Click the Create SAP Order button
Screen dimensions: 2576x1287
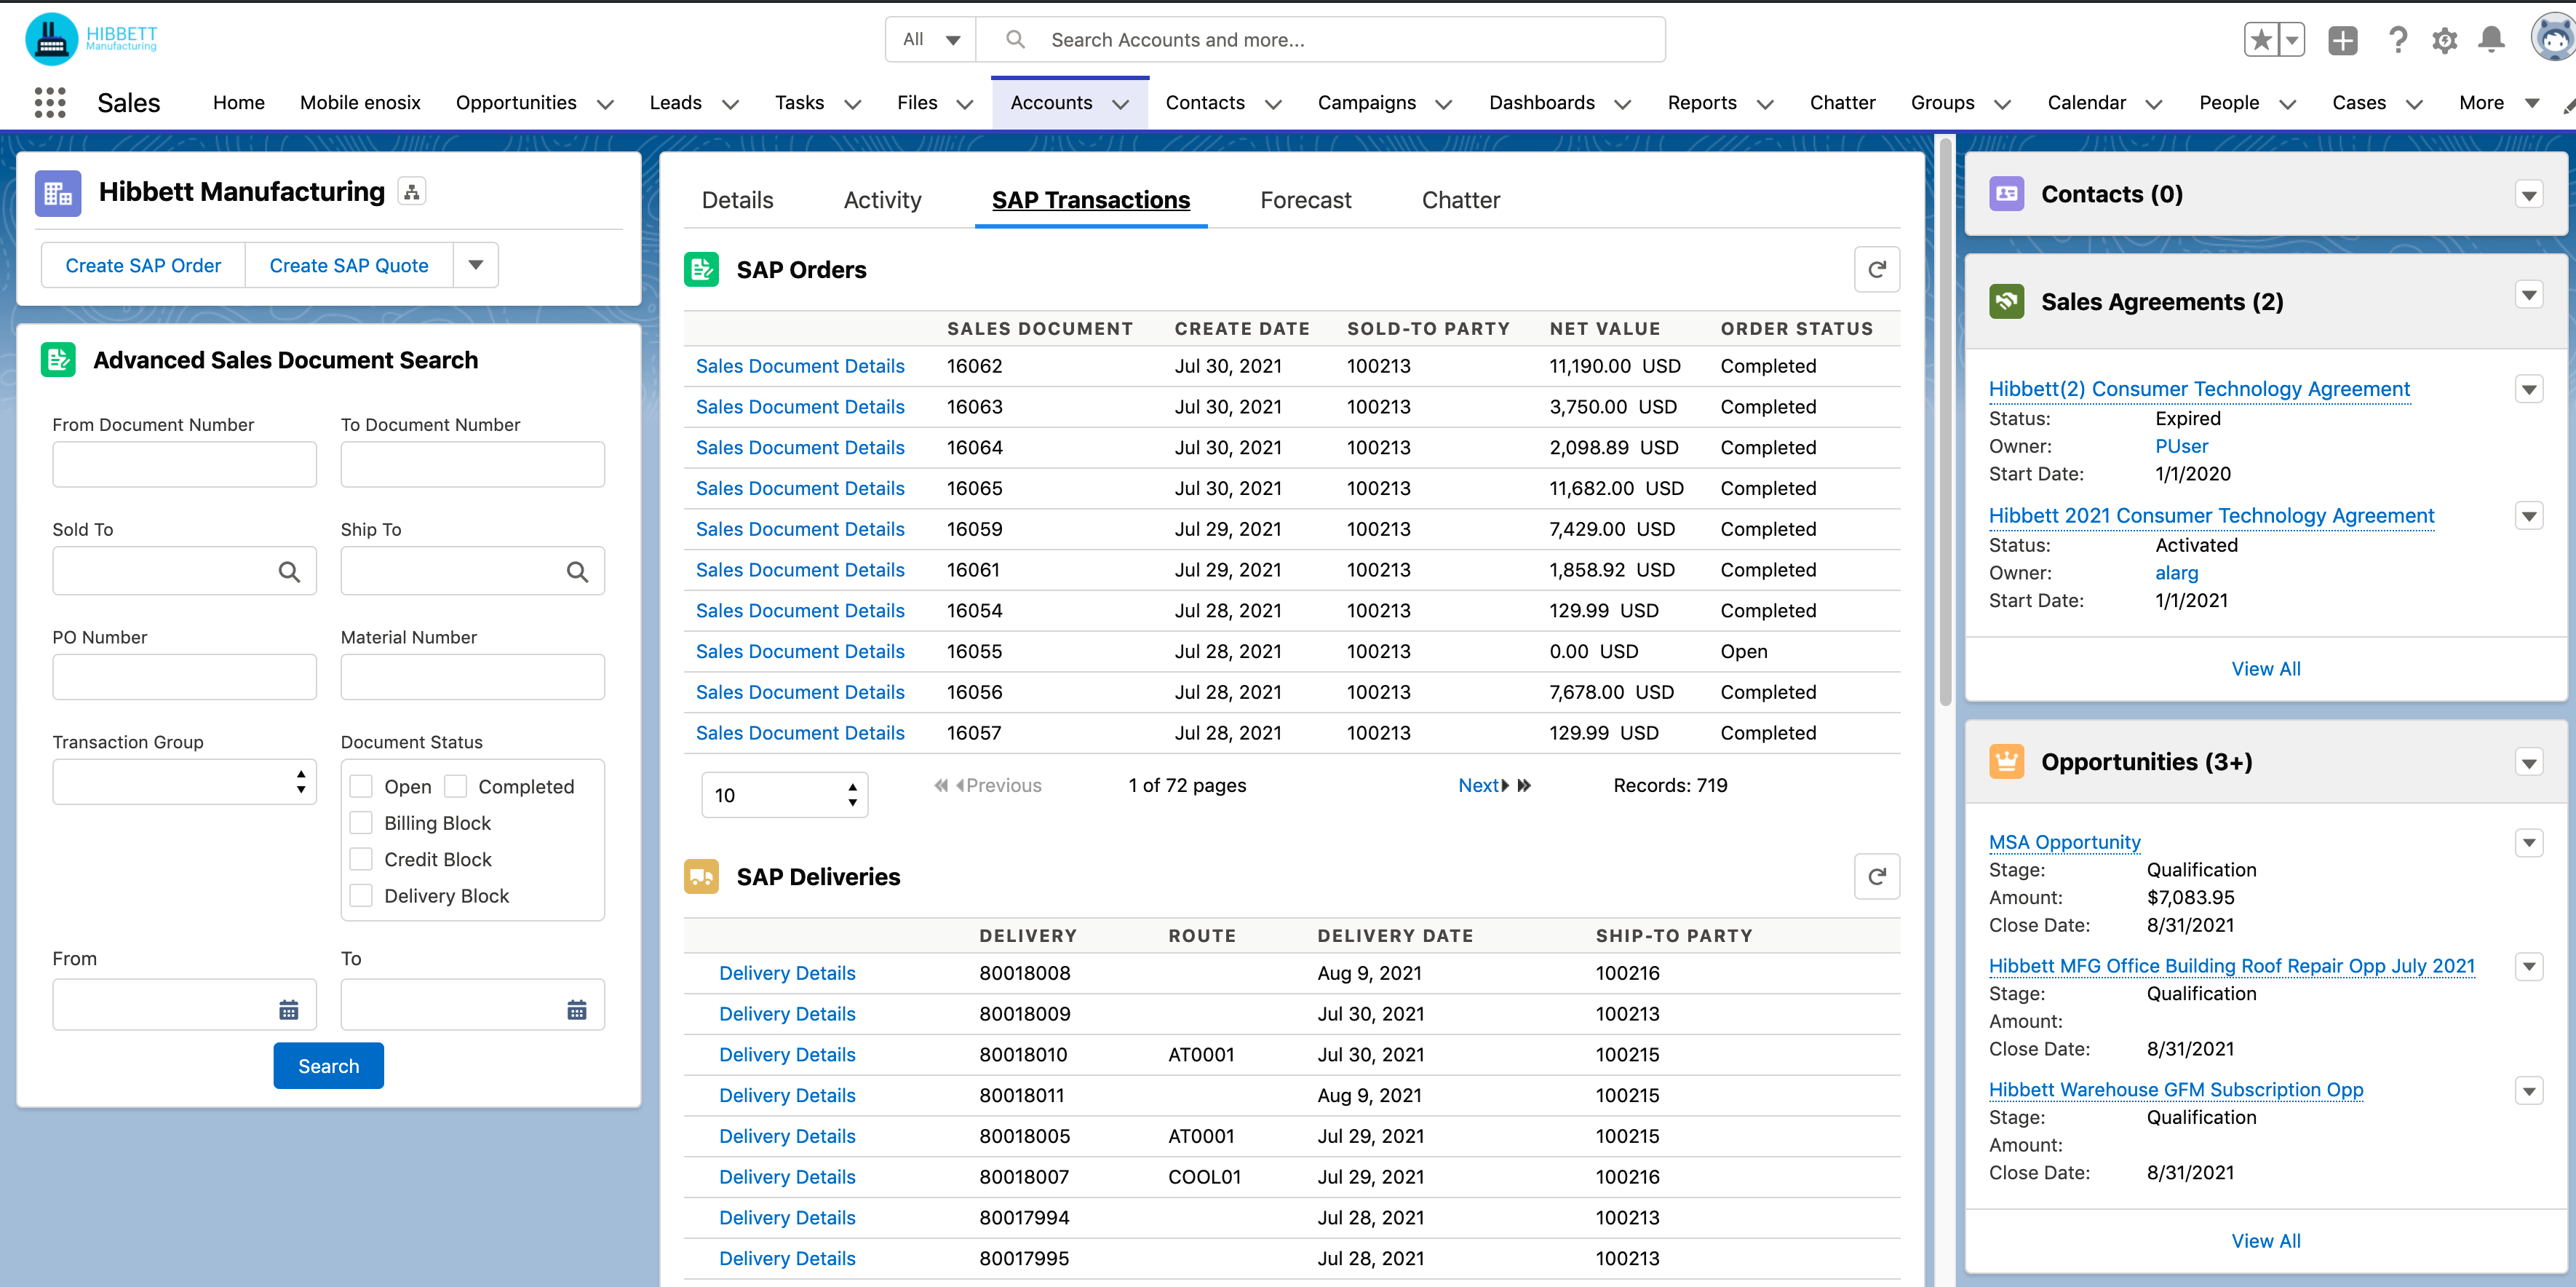coord(143,265)
